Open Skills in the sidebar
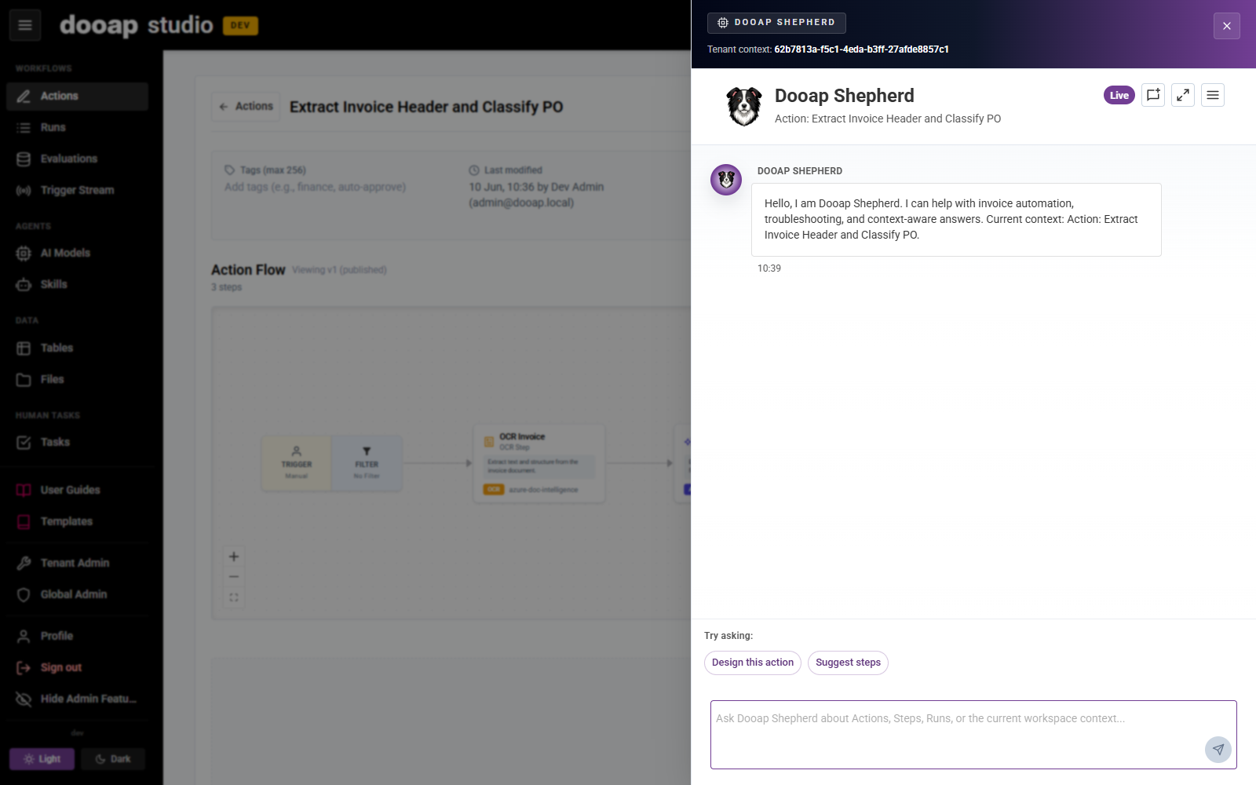Image resolution: width=1256 pixels, height=785 pixels. coord(77,284)
